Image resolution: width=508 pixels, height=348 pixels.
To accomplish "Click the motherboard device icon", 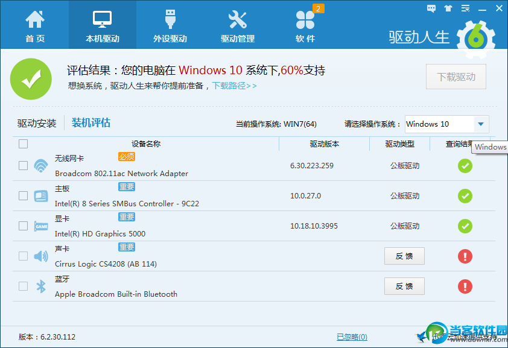I will 41,196.
